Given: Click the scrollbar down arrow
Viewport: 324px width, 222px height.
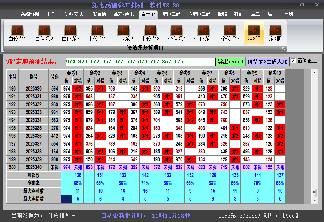Looking at the screenshot, I should pyautogui.click(x=314, y=200).
